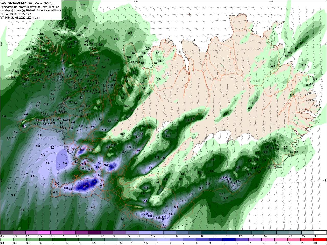The width and height of the screenshot is (327, 245).
Task: Click the light pink 16 rain legend swatch
Action: (x=268, y=240)
